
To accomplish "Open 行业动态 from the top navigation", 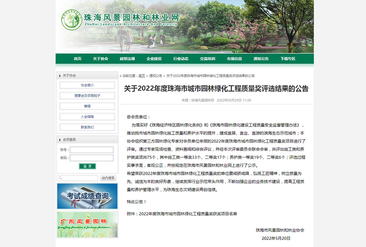I will pos(181,59).
